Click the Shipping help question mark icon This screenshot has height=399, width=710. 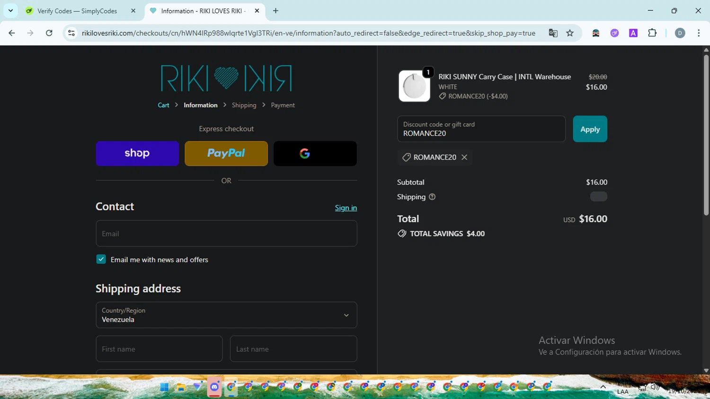click(x=432, y=197)
